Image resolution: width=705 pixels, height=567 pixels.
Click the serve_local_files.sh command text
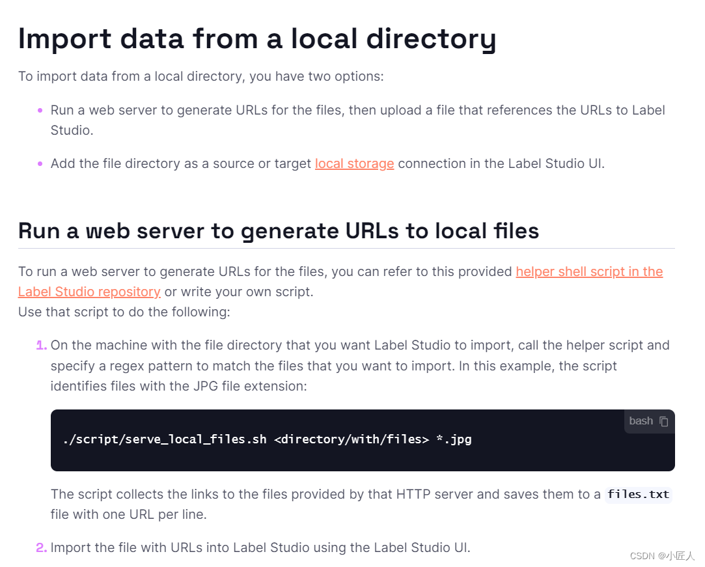coord(268,439)
